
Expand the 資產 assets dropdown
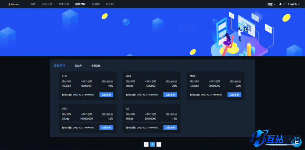coord(271,4)
